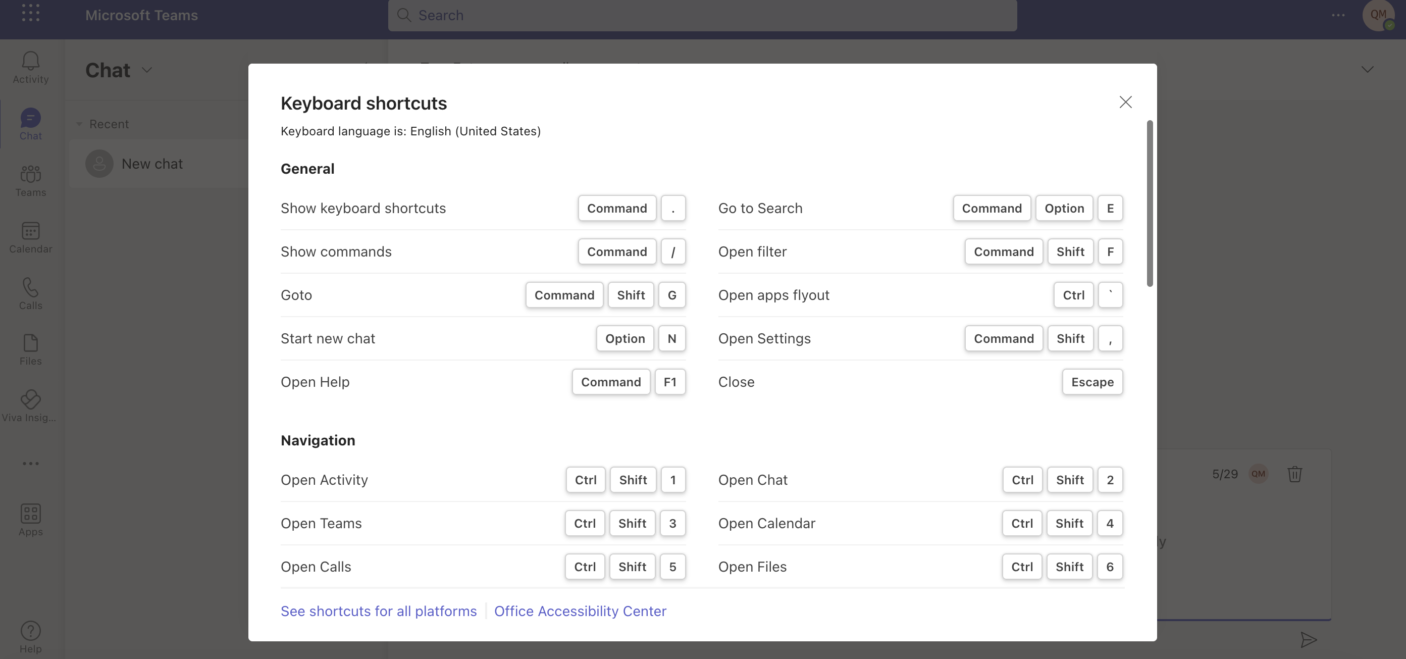The width and height of the screenshot is (1406, 659).
Task: Click the Escape key badge
Action: click(x=1092, y=382)
